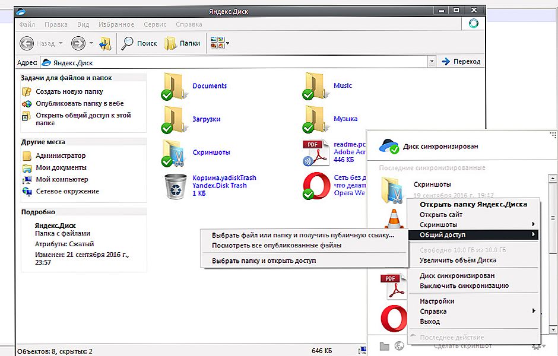The height and width of the screenshot is (356, 558).
Task: Expand Справка submenu in context menu
Action: point(473,311)
